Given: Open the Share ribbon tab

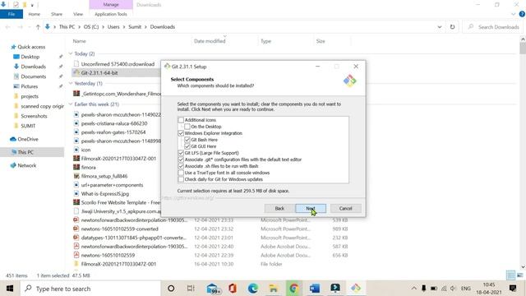Looking at the screenshot, I should click(57, 14).
